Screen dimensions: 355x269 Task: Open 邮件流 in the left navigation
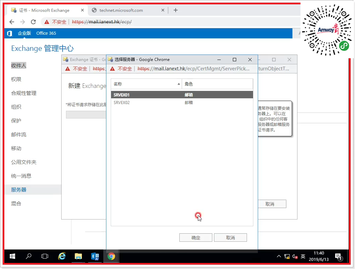click(x=19, y=135)
